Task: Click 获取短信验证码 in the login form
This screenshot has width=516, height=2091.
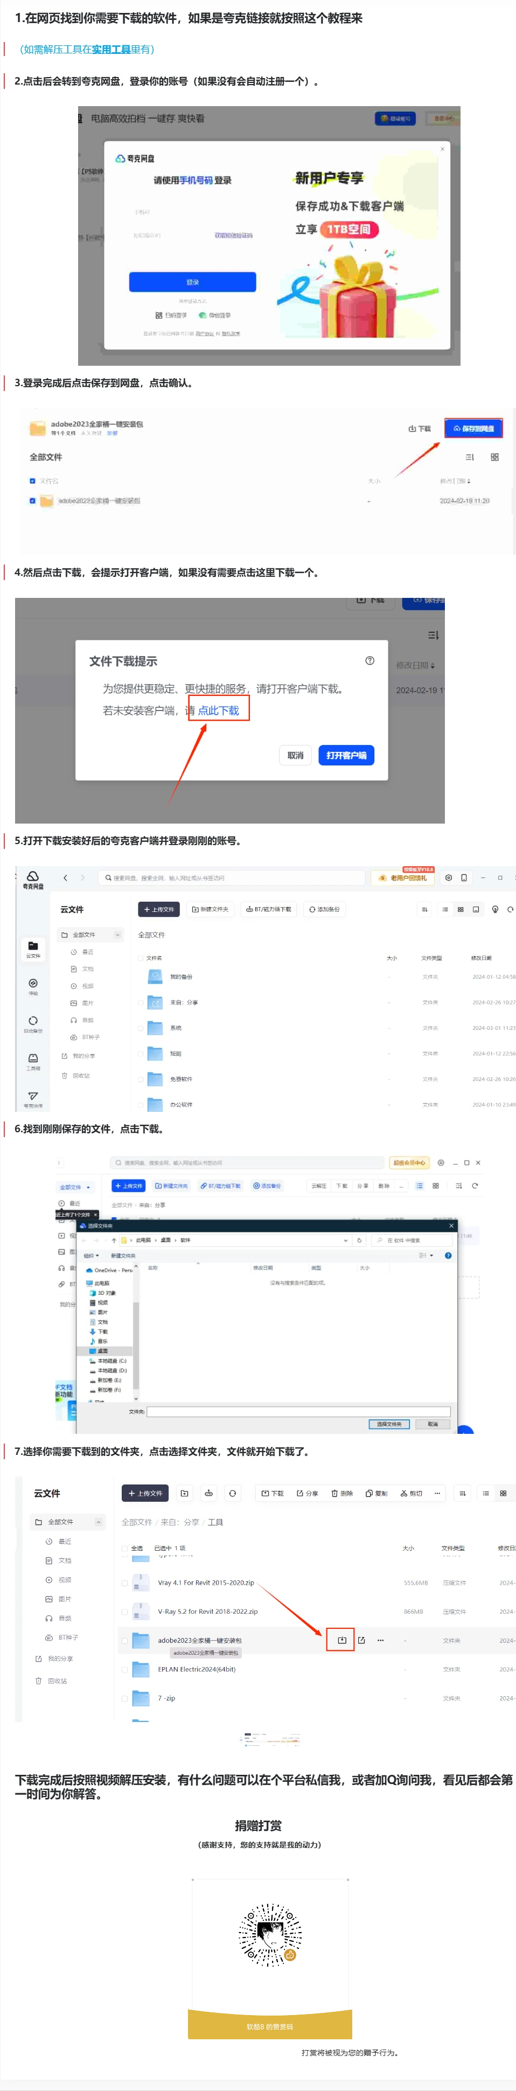Action: (x=234, y=235)
